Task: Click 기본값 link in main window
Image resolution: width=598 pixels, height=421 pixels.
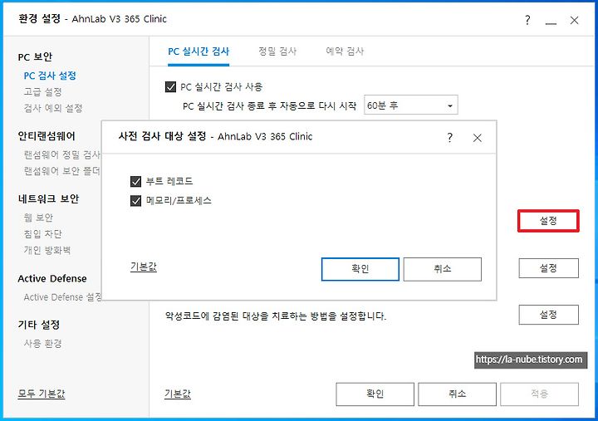Action: pos(178,394)
